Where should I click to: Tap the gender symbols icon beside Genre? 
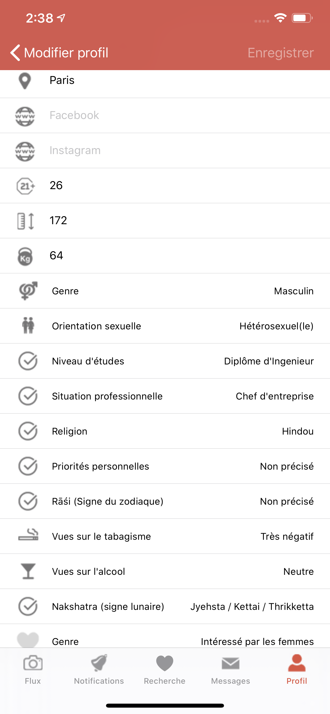pos(28,291)
